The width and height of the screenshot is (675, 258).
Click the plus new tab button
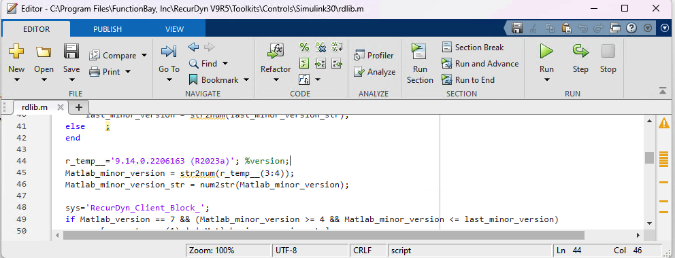tap(79, 107)
